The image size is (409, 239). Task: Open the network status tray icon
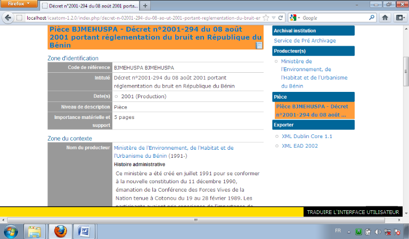pyautogui.click(x=388, y=232)
